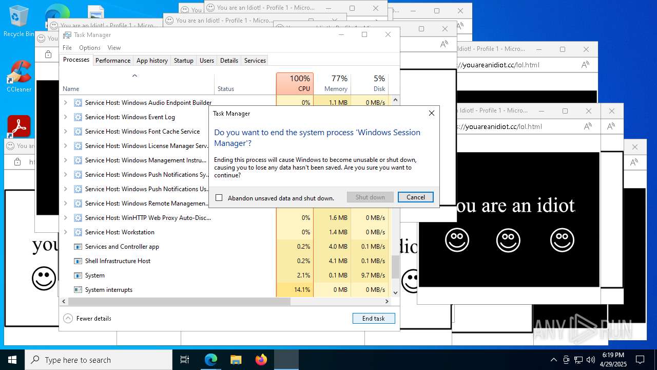The height and width of the screenshot is (370, 657).
Task: Collapse details using the Fewer details arrow icon
Action: tap(68, 319)
